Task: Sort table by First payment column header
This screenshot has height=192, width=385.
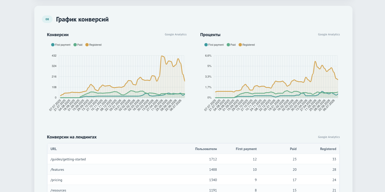Action: (x=246, y=149)
